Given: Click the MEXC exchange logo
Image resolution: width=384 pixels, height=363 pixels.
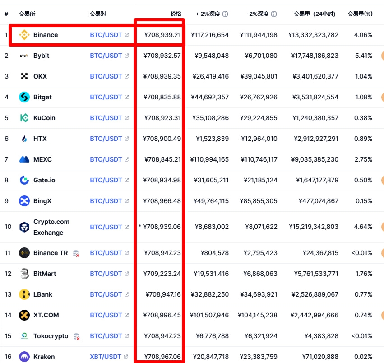Looking at the screenshot, I should [24, 159].
